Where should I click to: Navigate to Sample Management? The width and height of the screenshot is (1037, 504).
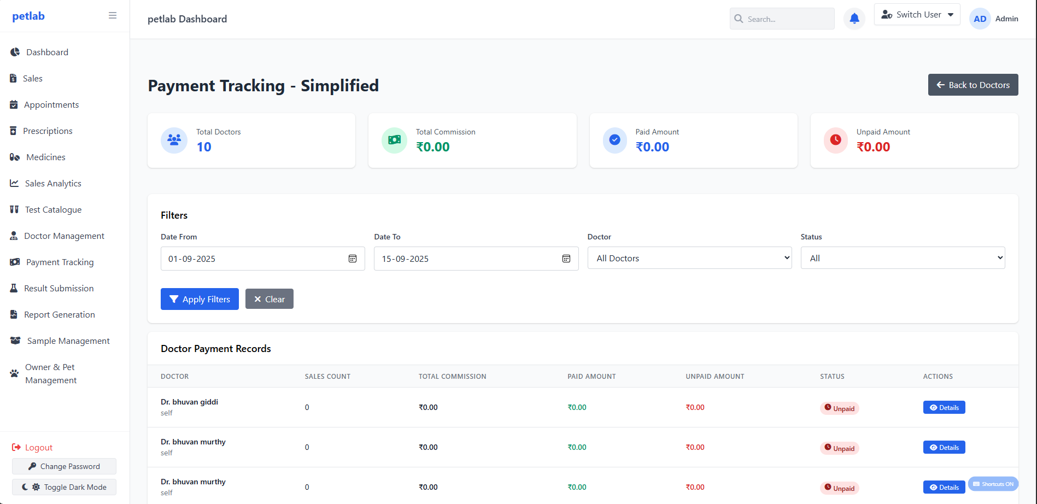click(x=68, y=341)
